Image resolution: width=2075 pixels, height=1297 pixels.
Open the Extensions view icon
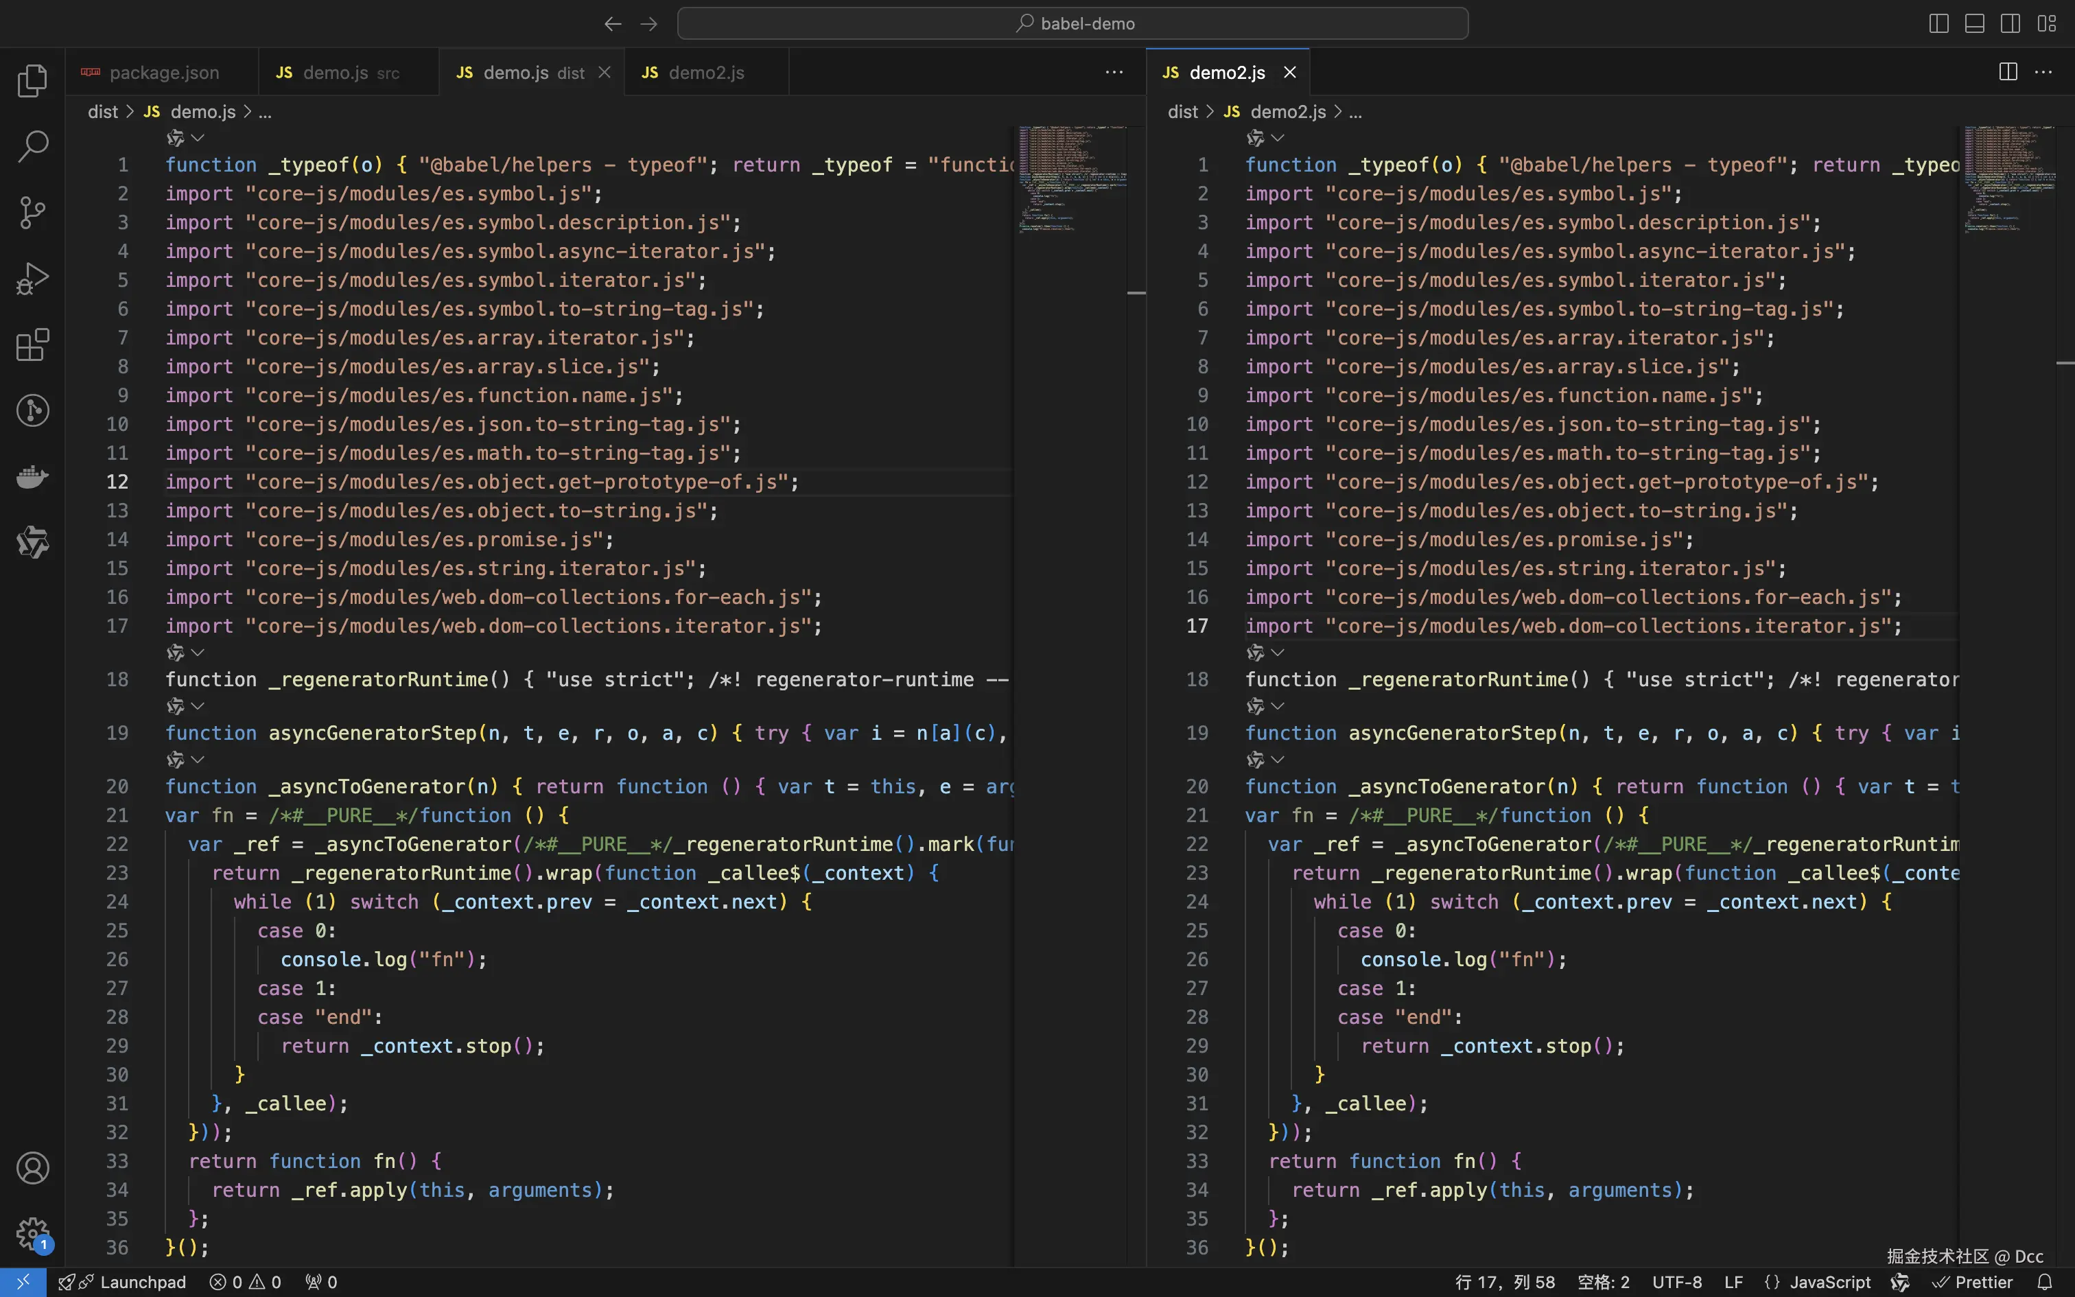coord(32,344)
